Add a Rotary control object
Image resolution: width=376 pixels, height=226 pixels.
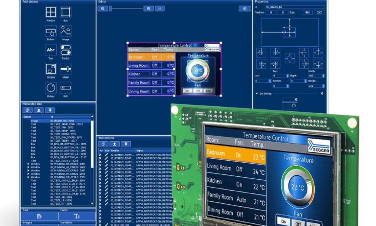(51, 88)
